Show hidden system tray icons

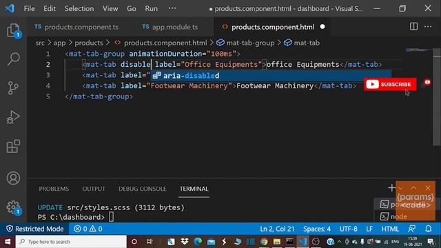pos(339,242)
